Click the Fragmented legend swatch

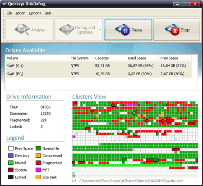(38, 163)
